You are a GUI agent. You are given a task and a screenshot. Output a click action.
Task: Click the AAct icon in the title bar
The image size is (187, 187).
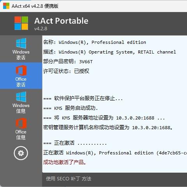6,6
